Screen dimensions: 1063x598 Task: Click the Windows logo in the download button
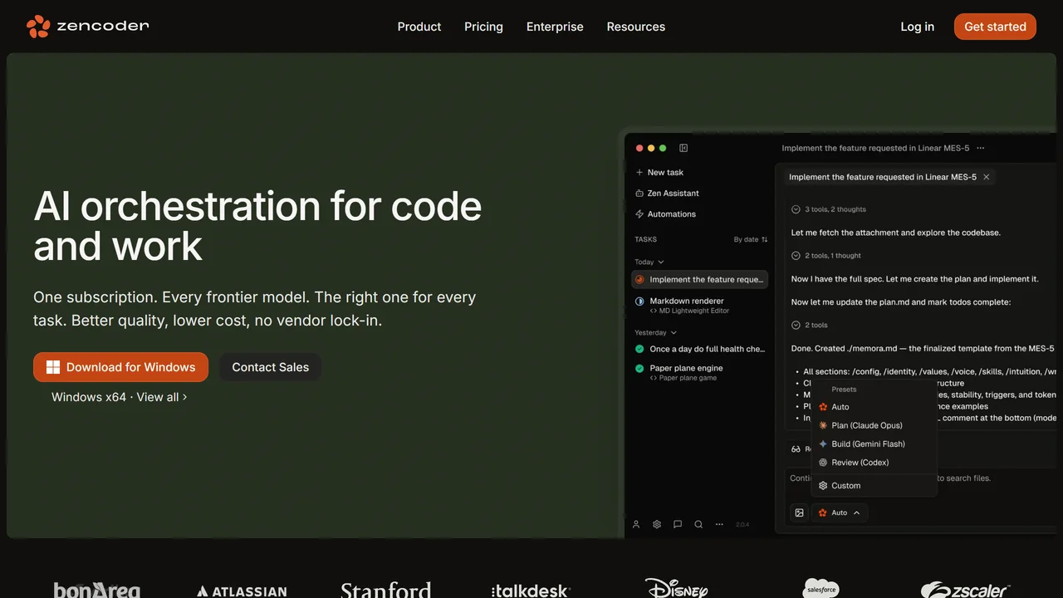tap(53, 367)
